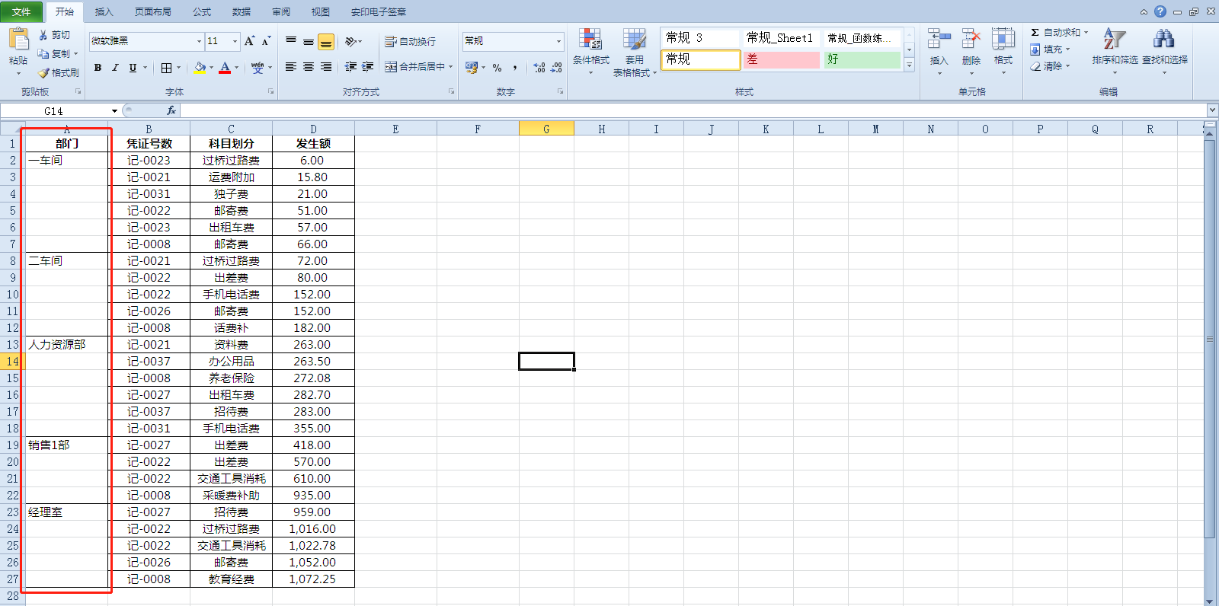Switch to the Insert (插入) tab
The image size is (1219, 606).
point(104,12)
